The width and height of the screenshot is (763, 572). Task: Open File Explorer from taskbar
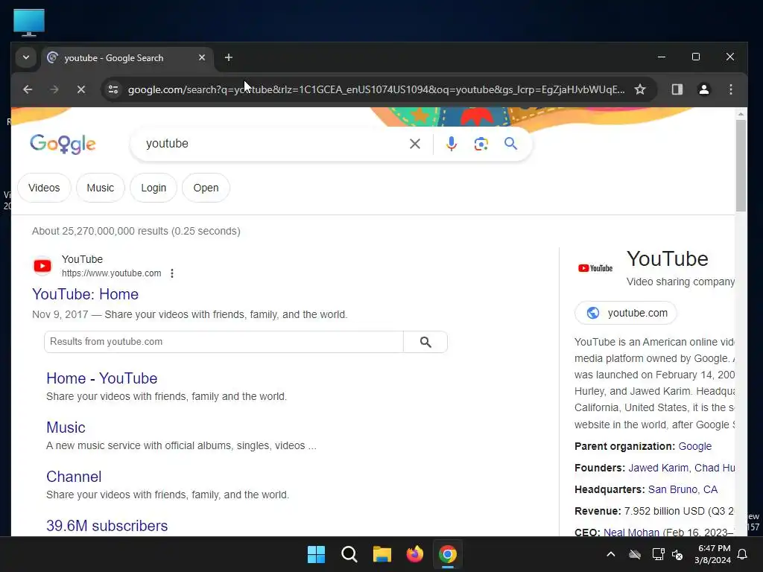pyautogui.click(x=382, y=554)
